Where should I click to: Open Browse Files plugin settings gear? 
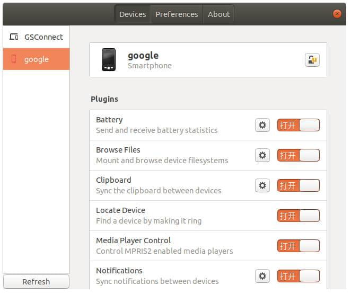(x=262, y=155)
